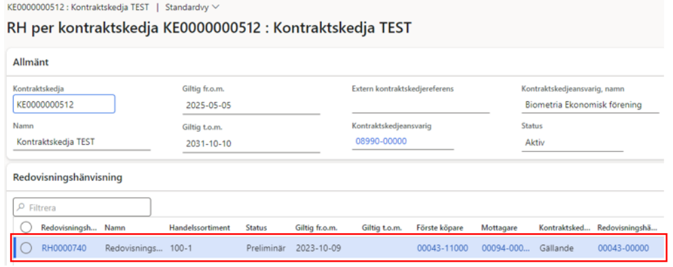Sort by grid column Giltig t.o.m.
Screen dimensions: 673x267
click(382, 228)
